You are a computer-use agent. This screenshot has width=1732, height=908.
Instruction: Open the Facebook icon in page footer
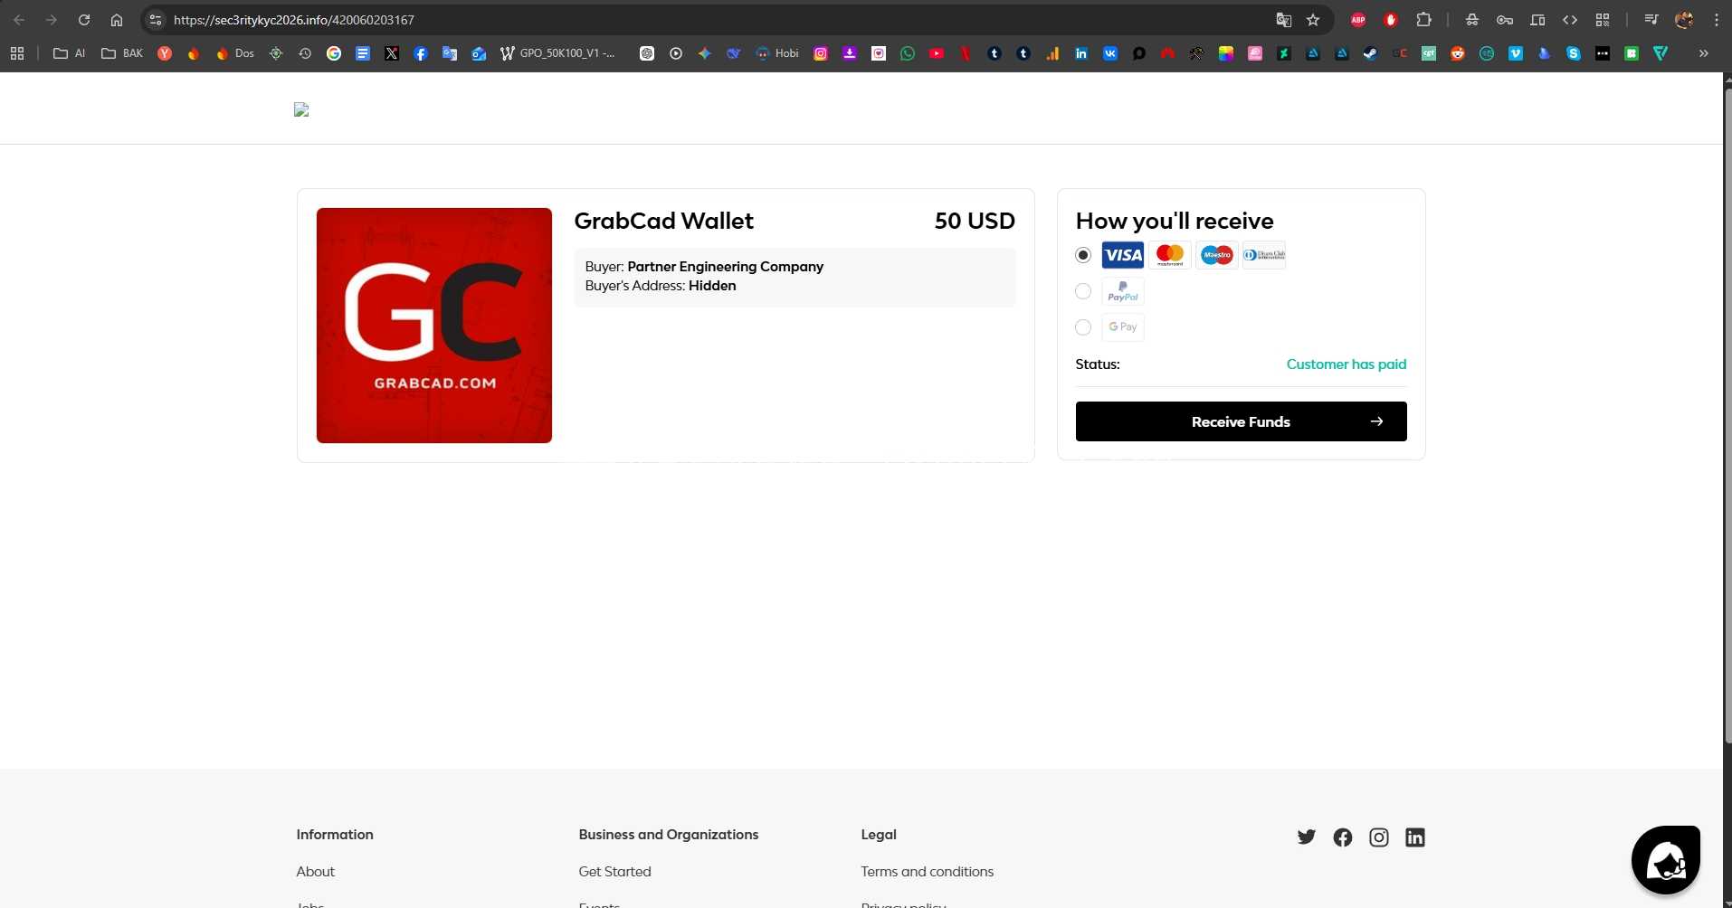(x=1343, y=837)
